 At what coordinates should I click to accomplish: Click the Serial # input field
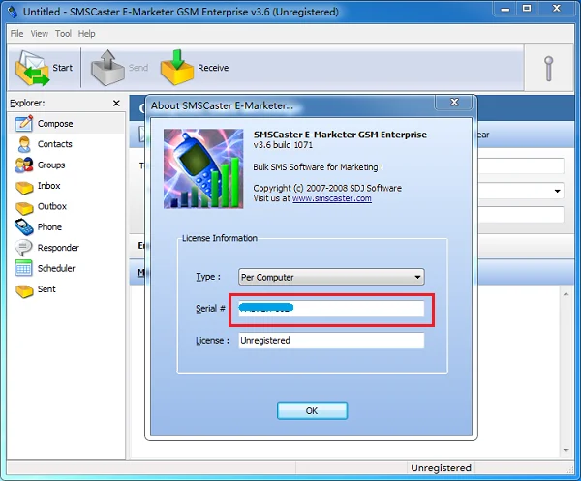point(331,309)
